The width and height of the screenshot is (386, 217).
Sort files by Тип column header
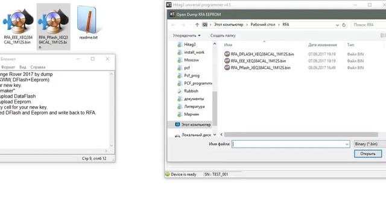(x=350, y=45)
